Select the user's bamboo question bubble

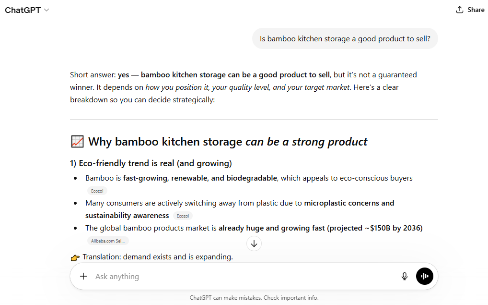(345, 38)
